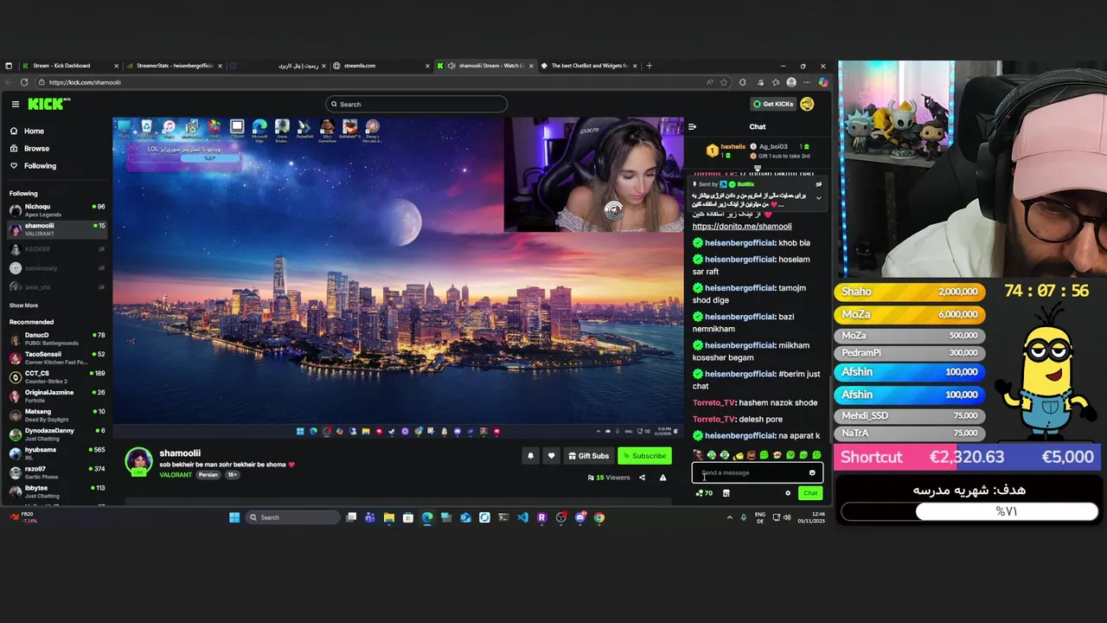Open a new browser tab
1107x623 pixels.
[649, 66]
